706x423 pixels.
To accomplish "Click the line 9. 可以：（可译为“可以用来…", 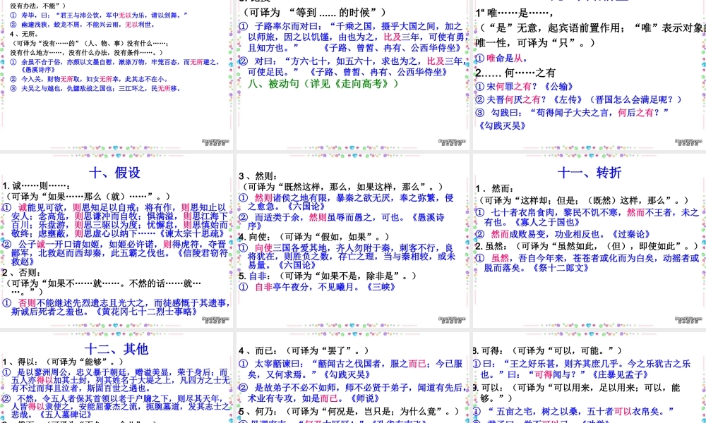I will [576, 393].
